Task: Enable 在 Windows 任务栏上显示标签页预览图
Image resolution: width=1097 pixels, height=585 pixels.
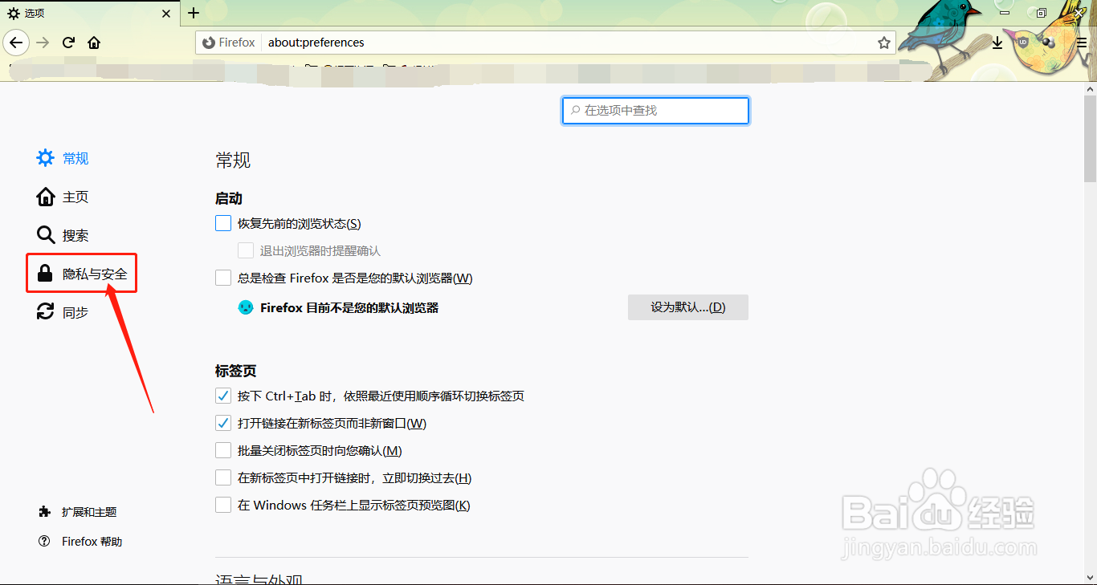Action: click(x=223, y=505)
